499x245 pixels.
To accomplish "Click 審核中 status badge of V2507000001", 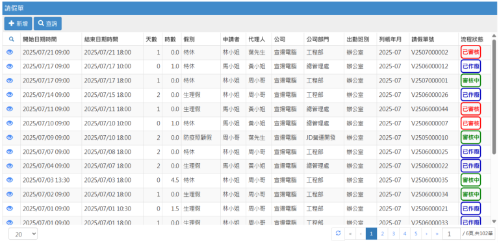I will pos(470,81).
